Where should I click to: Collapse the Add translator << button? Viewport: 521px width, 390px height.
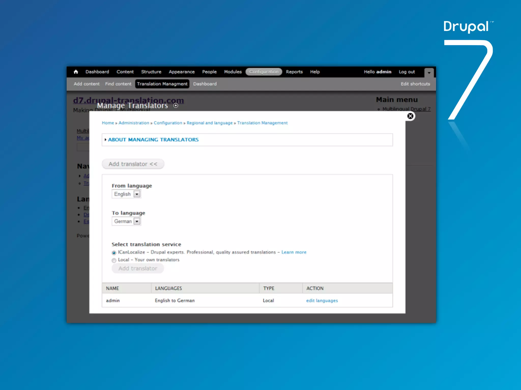(133, 164)
